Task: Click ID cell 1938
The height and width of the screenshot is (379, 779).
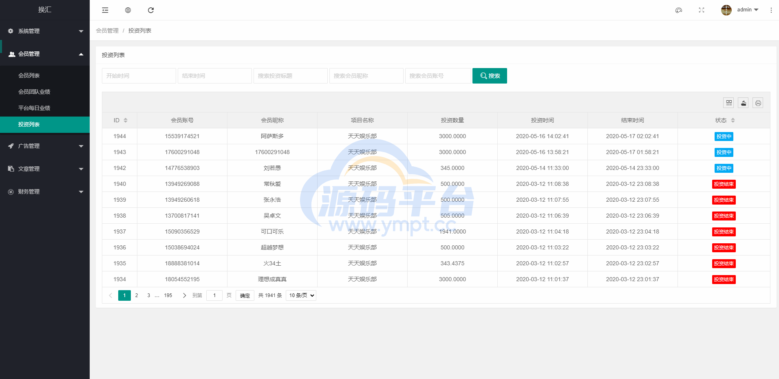Action: tap(120, 216)
